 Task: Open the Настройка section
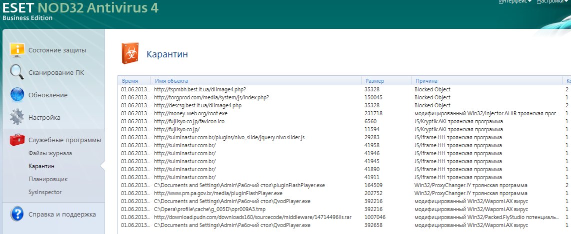click(44, 118)
